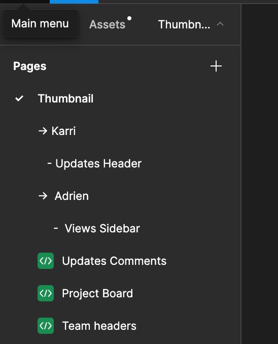Screen dimensions: 278x344
Task: Go to the Updates Header page
Action: point(98,163)
